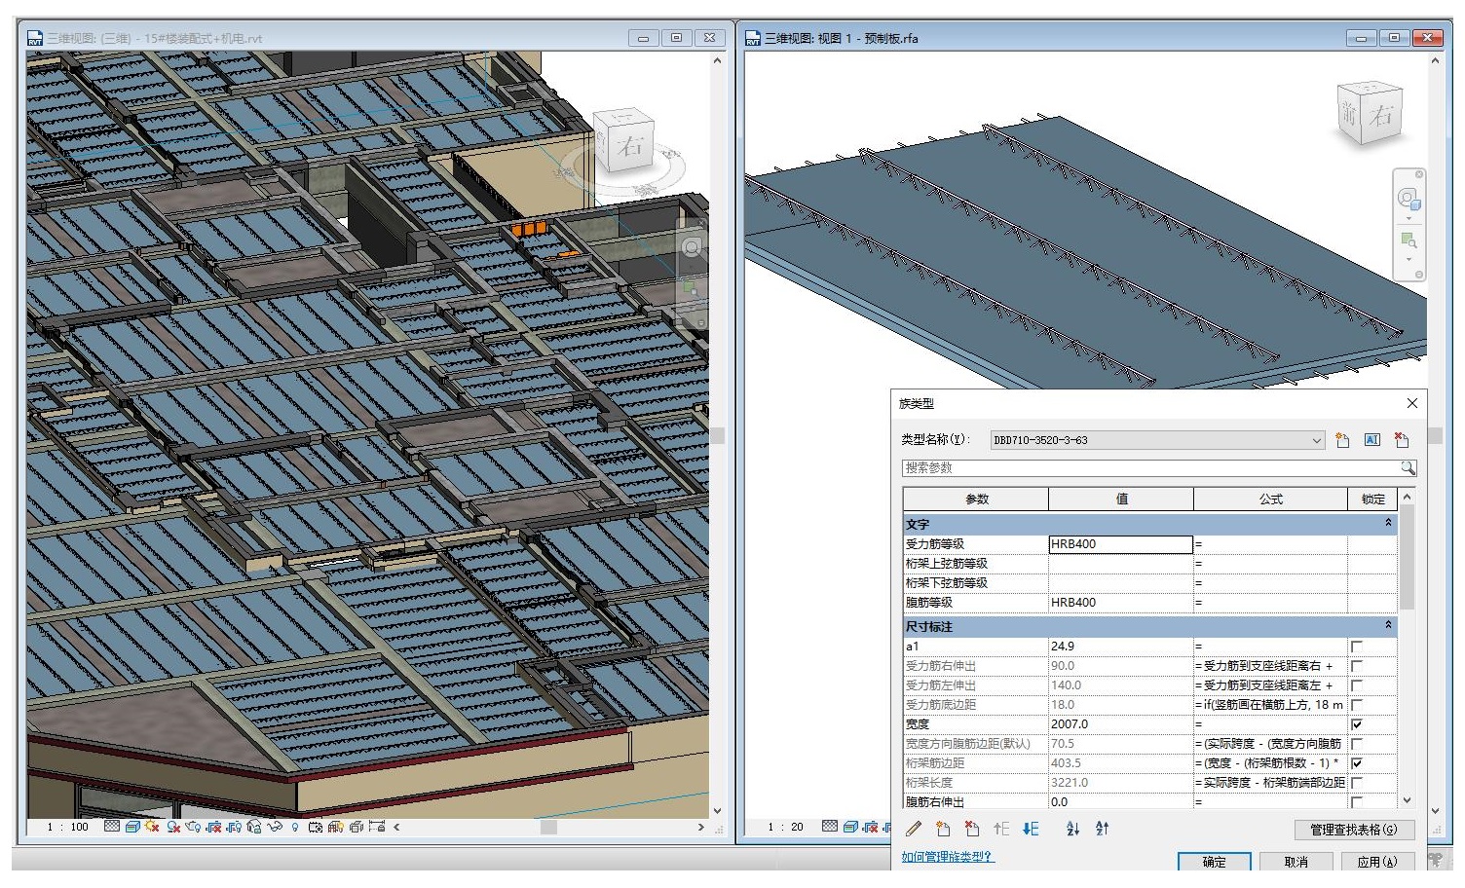Toggle lock checkbox for 受力筋底边距
The height and width of the screenshot is (888, 1465).
pyautogui.click(x=1357, y=705)
